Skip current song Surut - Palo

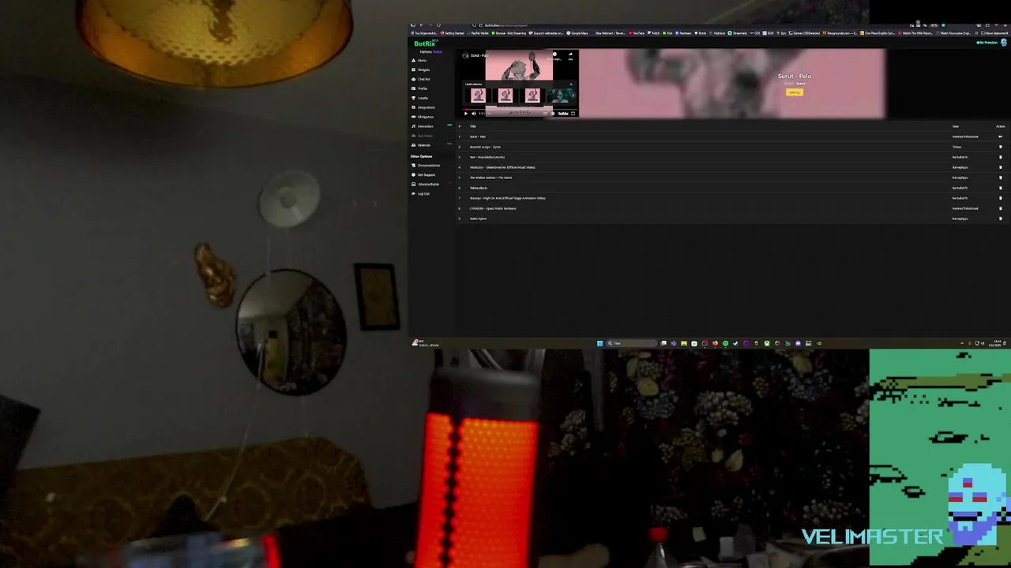(1000, 136)
